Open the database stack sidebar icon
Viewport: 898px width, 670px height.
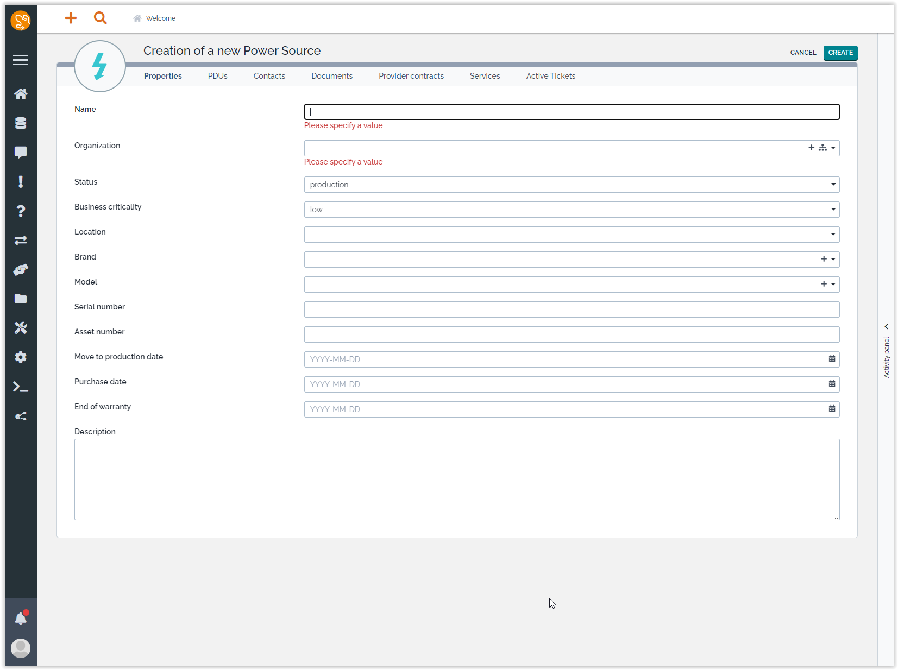click(x=21, y=123)
